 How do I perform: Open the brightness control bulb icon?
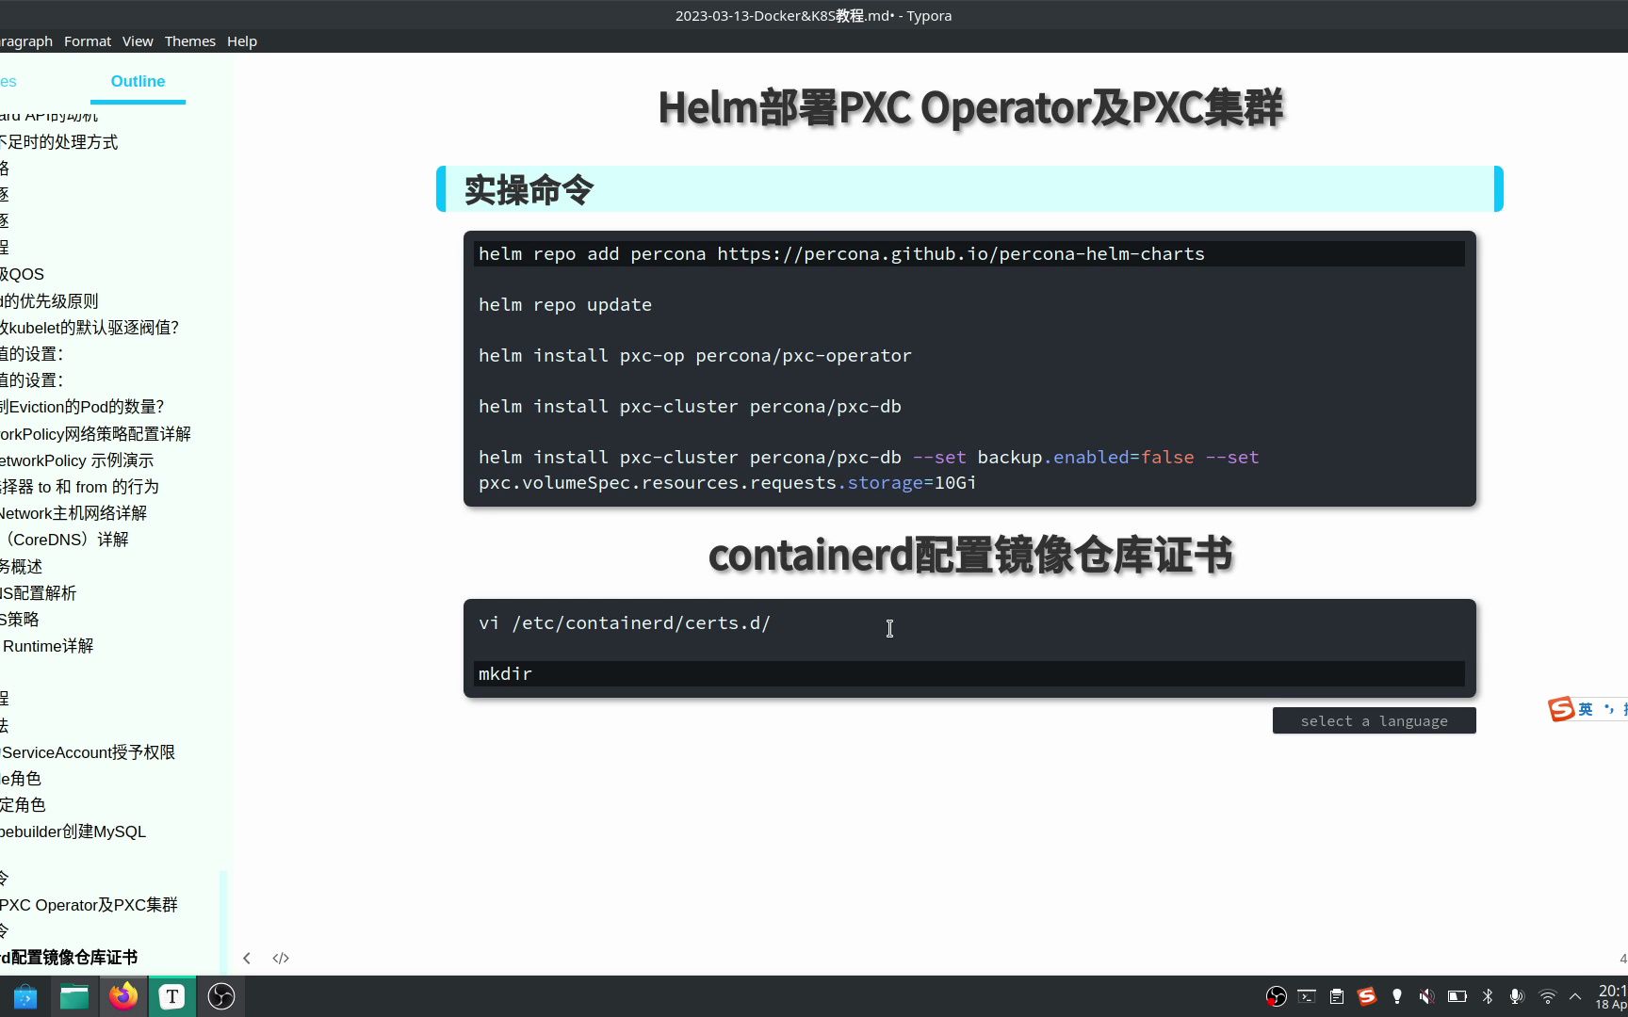[x=1396, y=995]
